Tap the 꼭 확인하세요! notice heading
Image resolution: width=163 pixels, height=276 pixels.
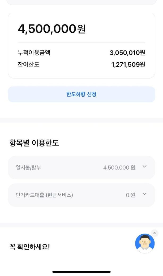point(29,247)
